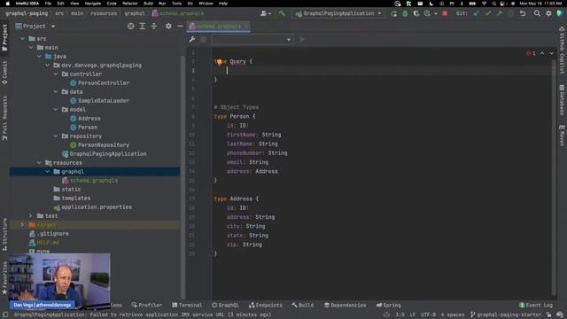This screenshot has height=319, width=567.
Task: Click Collapse All icon in Project panel
Action: (x=153, y=26)
